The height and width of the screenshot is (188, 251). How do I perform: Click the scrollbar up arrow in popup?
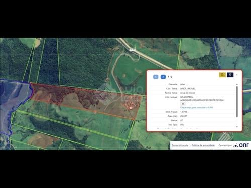click(x=237, y=84)
